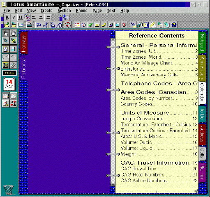Click the telephone dialer icon in toolbox

click(x=6, y=65)
